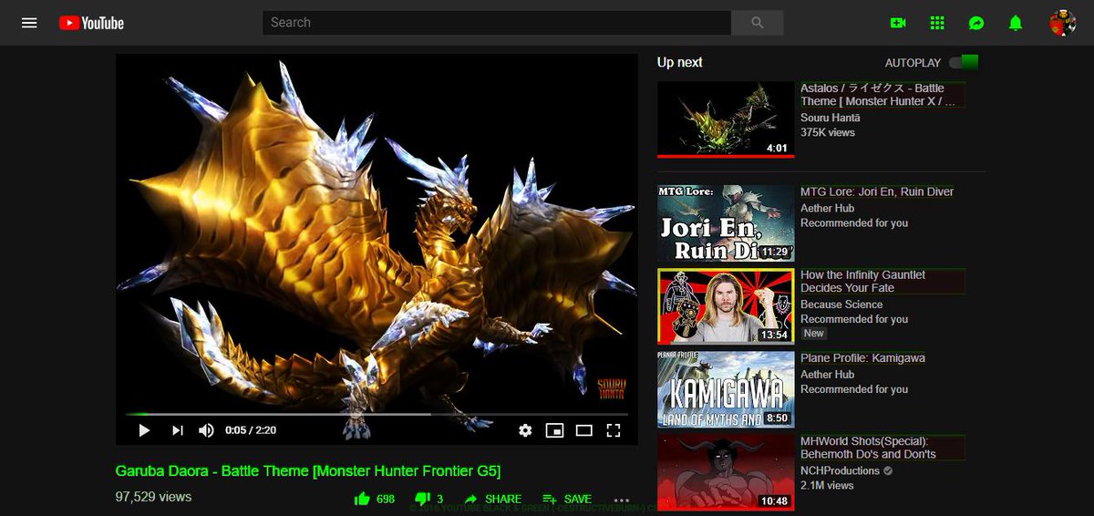Click the '2.1M views' text

pyautogui.click(x=827, y=485)
